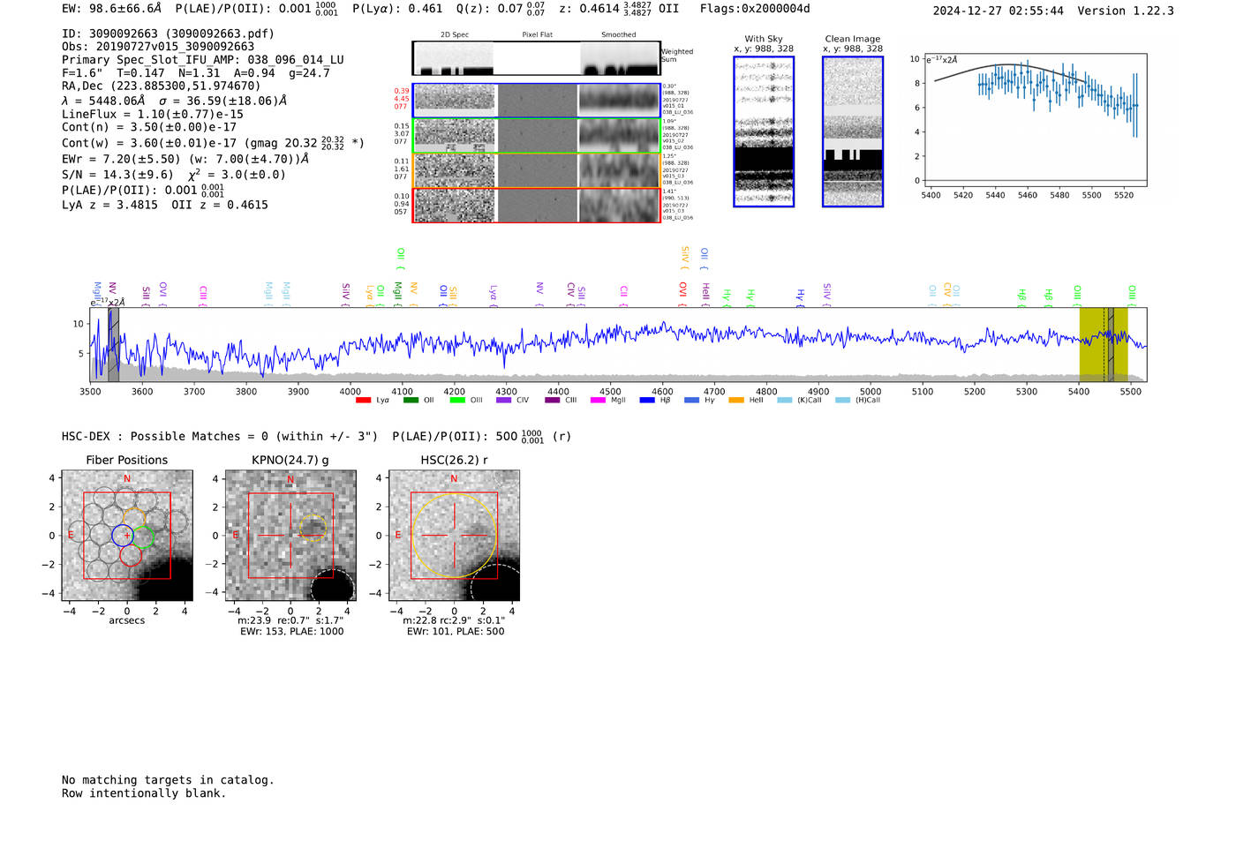This screenshot has width=1236, height=841.
Task: Click 'm:22.8 rc:2.9" s:0.1"' caption
Action: pyautogui.click(x=454, y=621)
